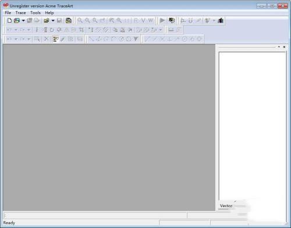Collapse the side panel using its pin arrow

[279, 47]
